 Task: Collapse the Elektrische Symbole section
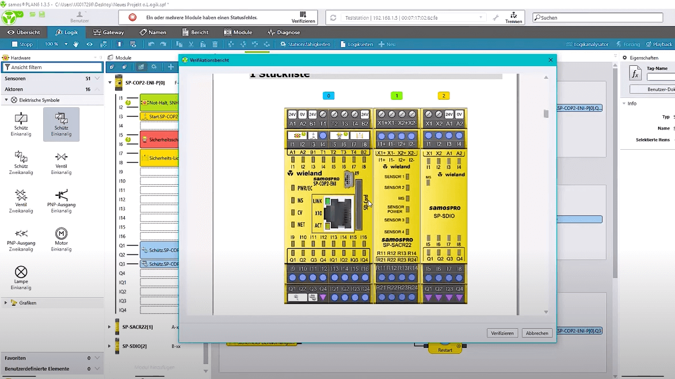point(6,100)
